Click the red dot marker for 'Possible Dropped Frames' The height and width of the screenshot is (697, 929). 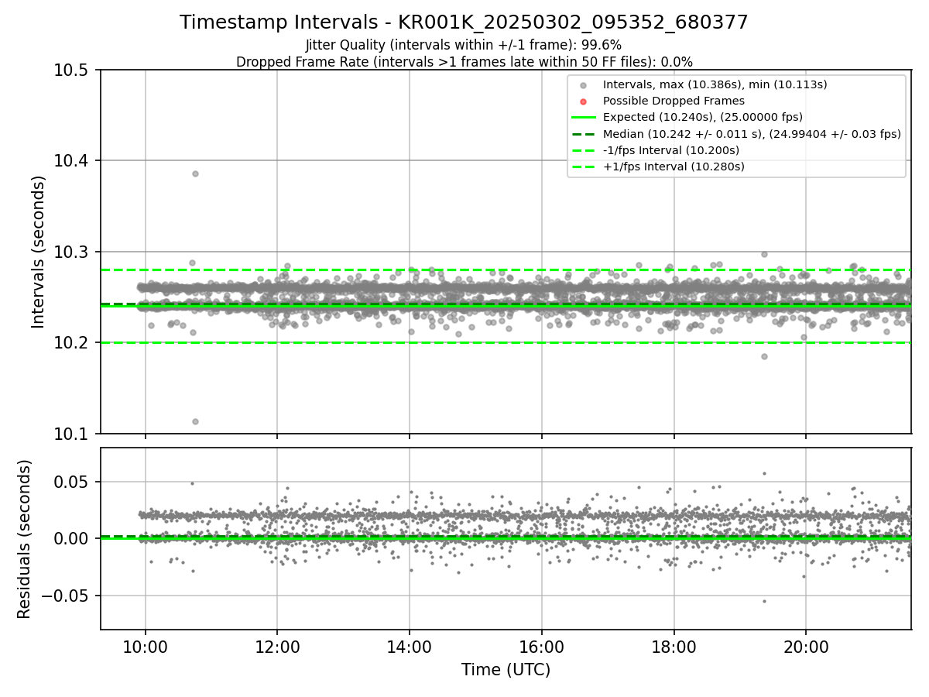pyautogui.click(x=584, y=101)
